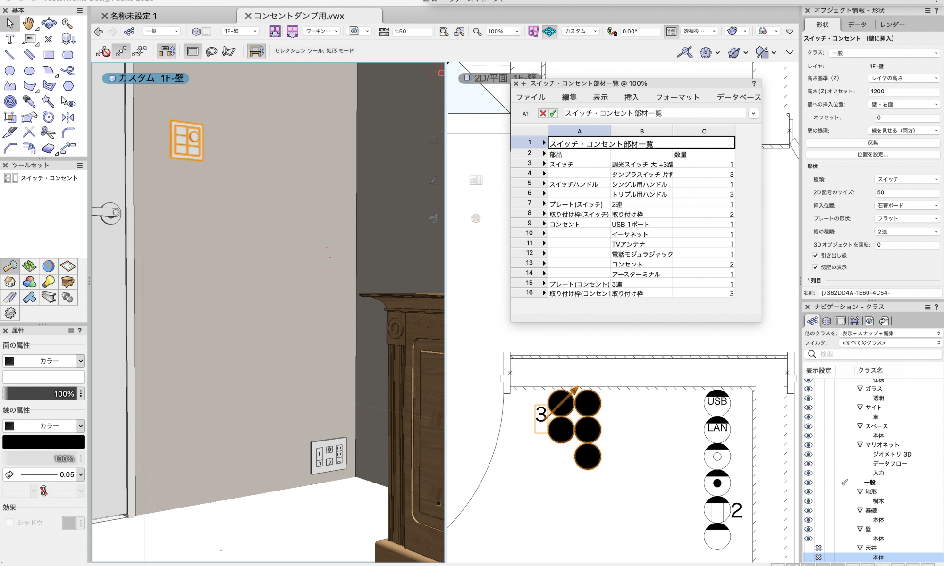Cancel cell entry with red X

pos(543,113)
